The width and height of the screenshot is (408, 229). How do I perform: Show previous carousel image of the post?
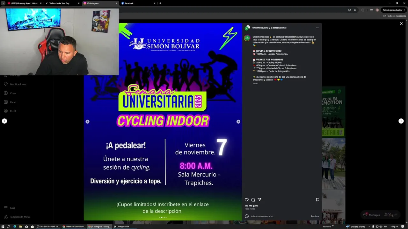point(87,122)
